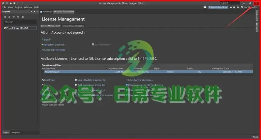This screenshot has width=261, height=140.
Task: Click the Buy Online Now button
Action: click(x=218, y=7)
